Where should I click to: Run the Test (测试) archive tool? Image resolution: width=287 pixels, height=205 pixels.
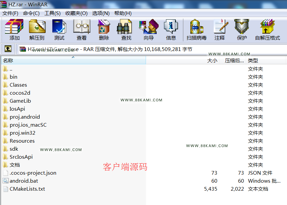click(x=59, y=27)
